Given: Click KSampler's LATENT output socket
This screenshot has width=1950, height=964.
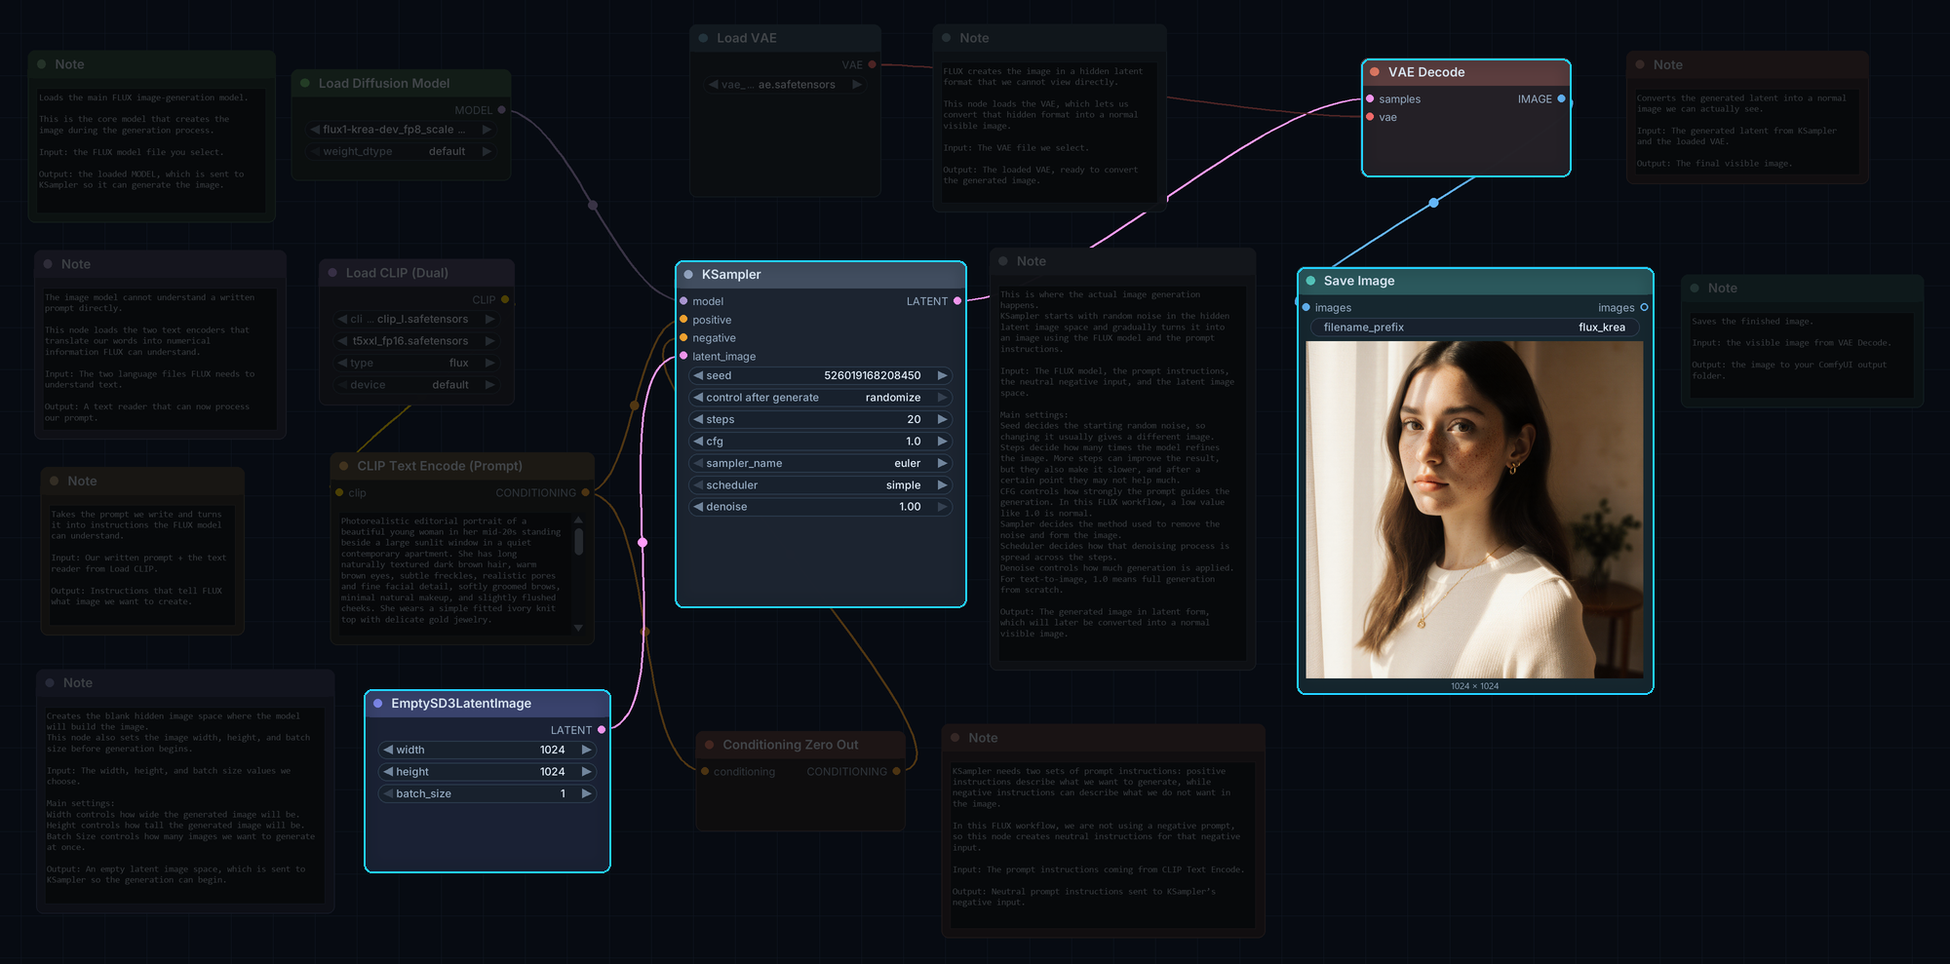Looking at the screenshot, I should [x=957, y=301].
